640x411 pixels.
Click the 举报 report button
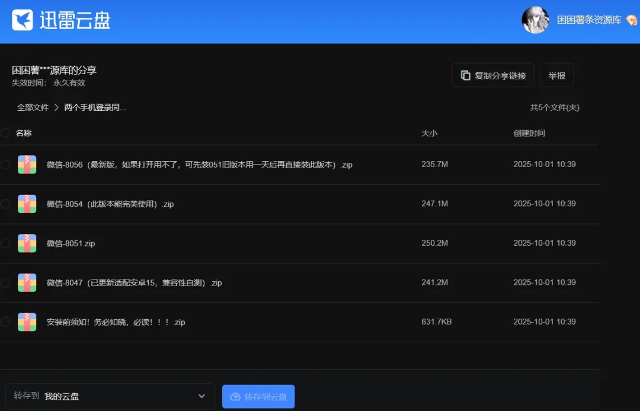click(x=556, y=75)
